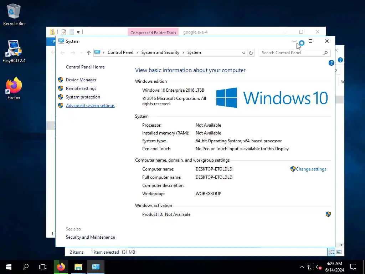Screen dimensions: 365x274
Task: Select the EasyBCD 2.4 desktop shortcut
Action: click(x=14, y=51)
